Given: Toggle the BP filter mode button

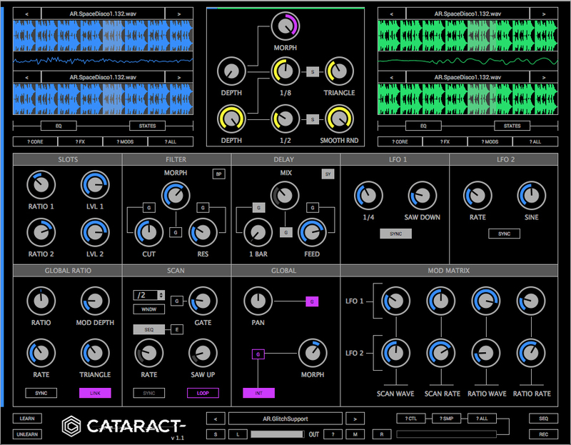Looking at the screenshot, I should [x=219, y=174].
